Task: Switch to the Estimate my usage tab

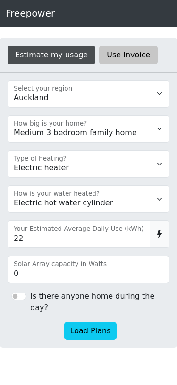Action: 51,55
